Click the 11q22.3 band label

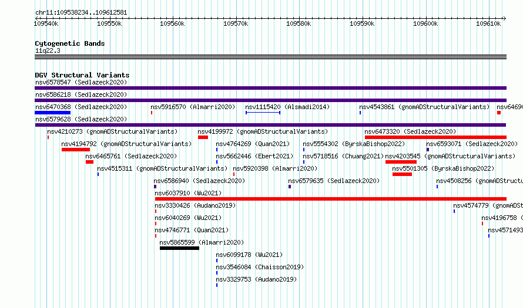click(x=48, y=50)
